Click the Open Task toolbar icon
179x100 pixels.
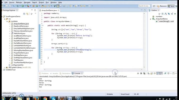tap(45, 6)
